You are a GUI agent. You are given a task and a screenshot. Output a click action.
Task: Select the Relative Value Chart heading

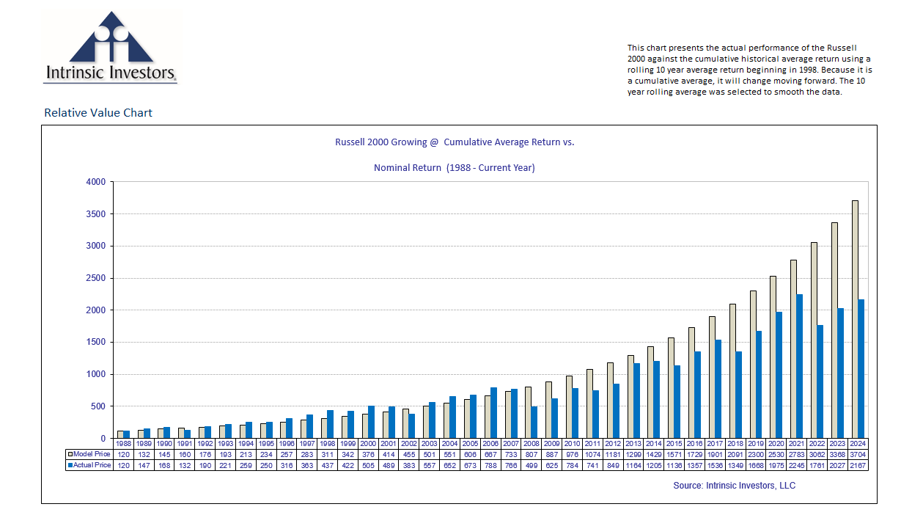(x=98, y=113)
